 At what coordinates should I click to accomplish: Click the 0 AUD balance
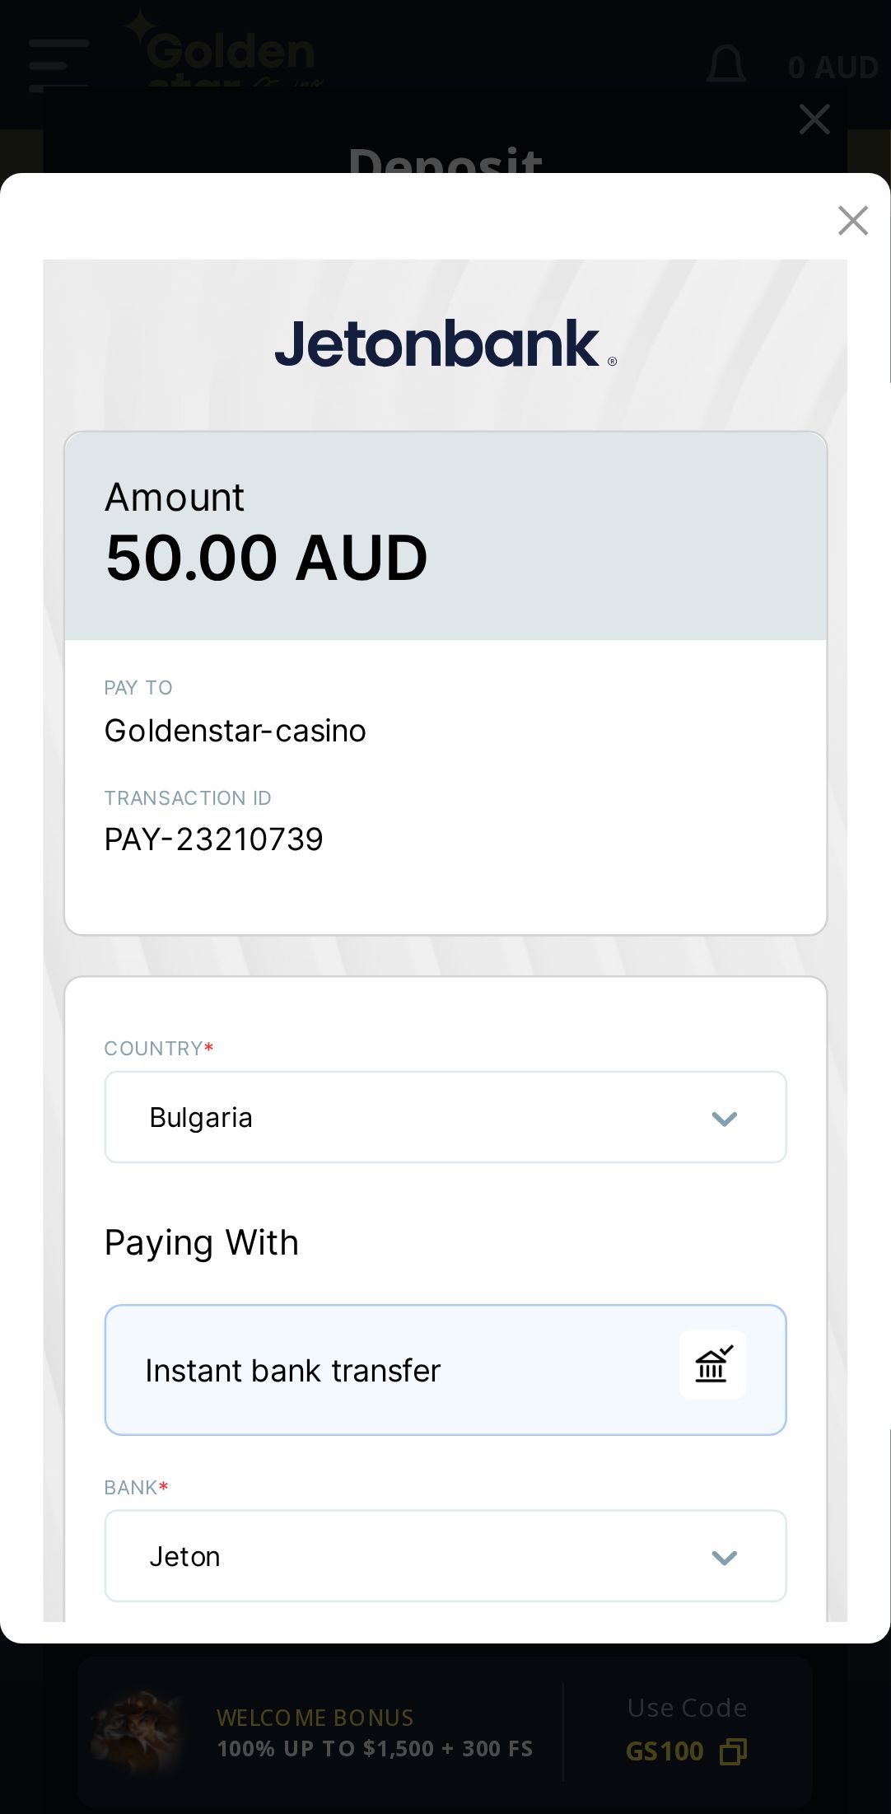pos(832,68)
